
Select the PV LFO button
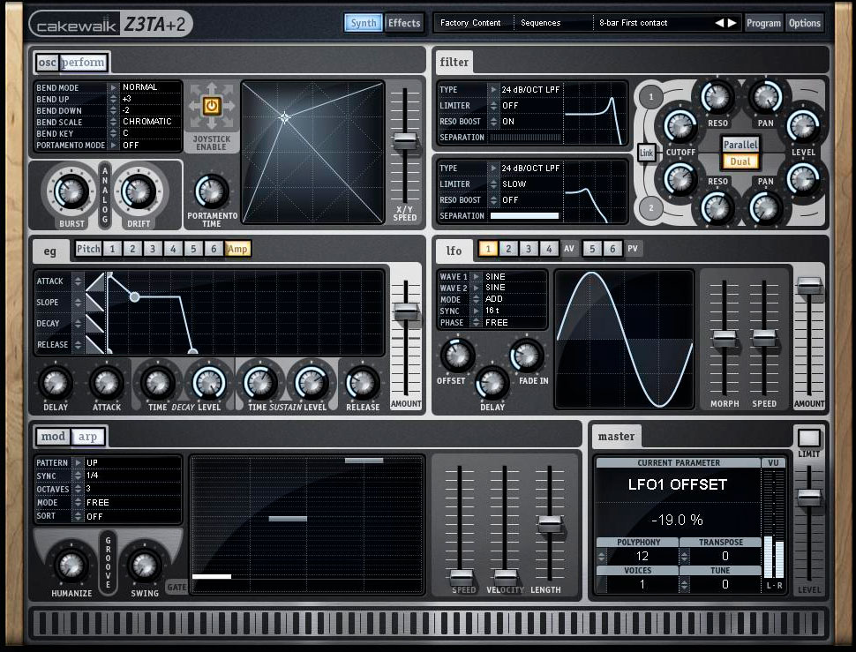pos(633,249)
